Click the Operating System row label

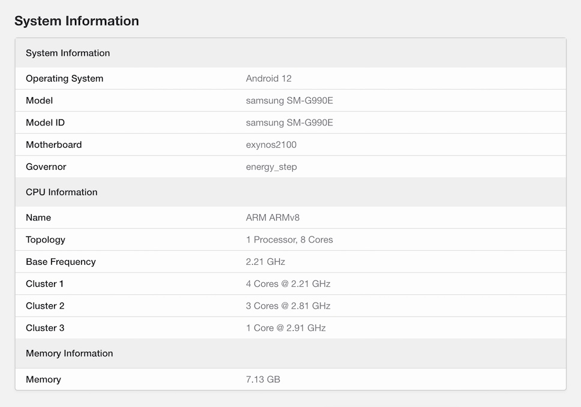coord(64,79)
